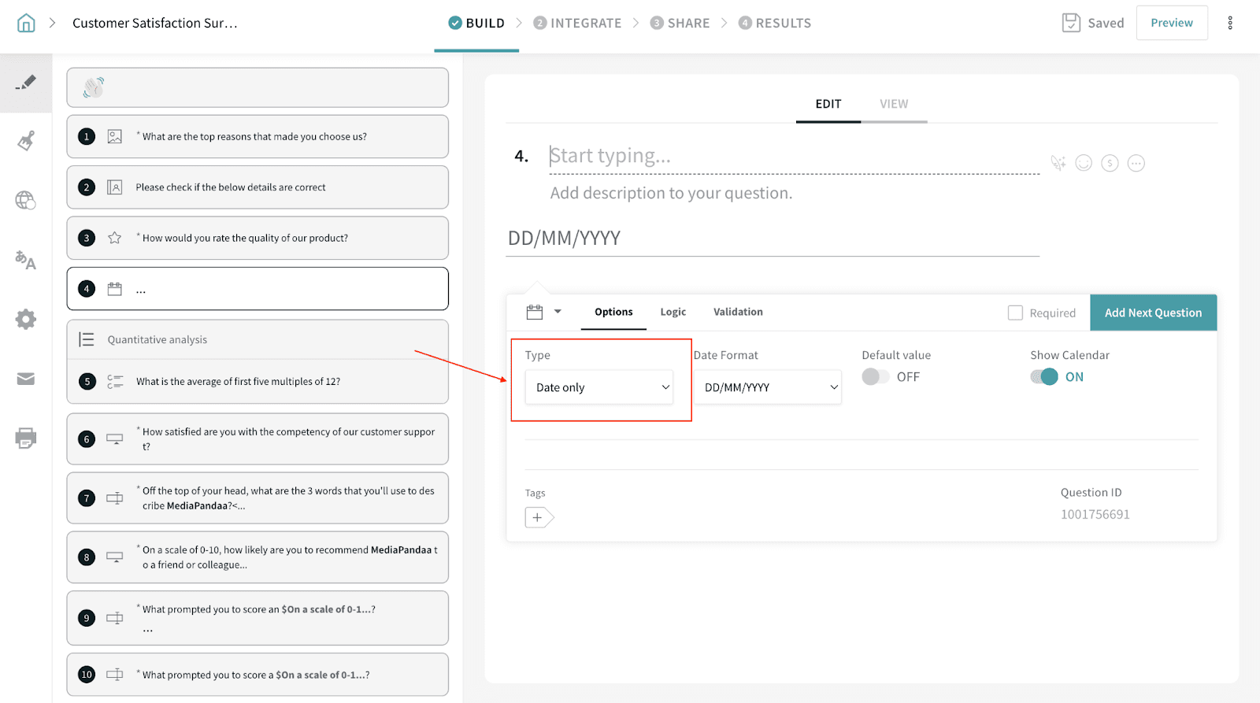1260x703 pixels.
Task: Switch to the Logic tab
Action: click(x=673, y=312)
